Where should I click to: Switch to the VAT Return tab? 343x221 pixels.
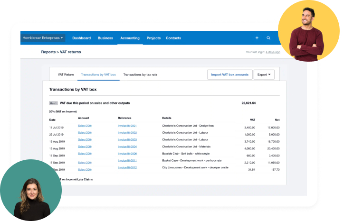66,74
